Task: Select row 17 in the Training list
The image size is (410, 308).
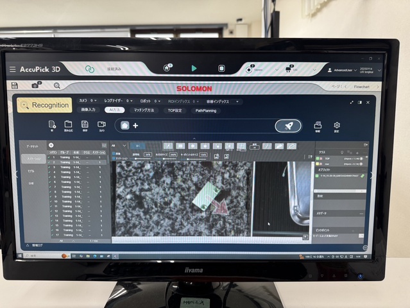Action: (x=80, y=235)
